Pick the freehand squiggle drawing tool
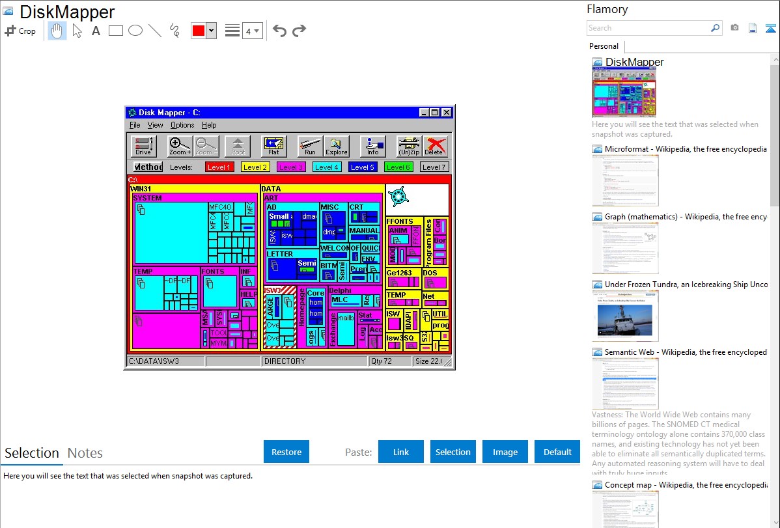 coord(174,31)
